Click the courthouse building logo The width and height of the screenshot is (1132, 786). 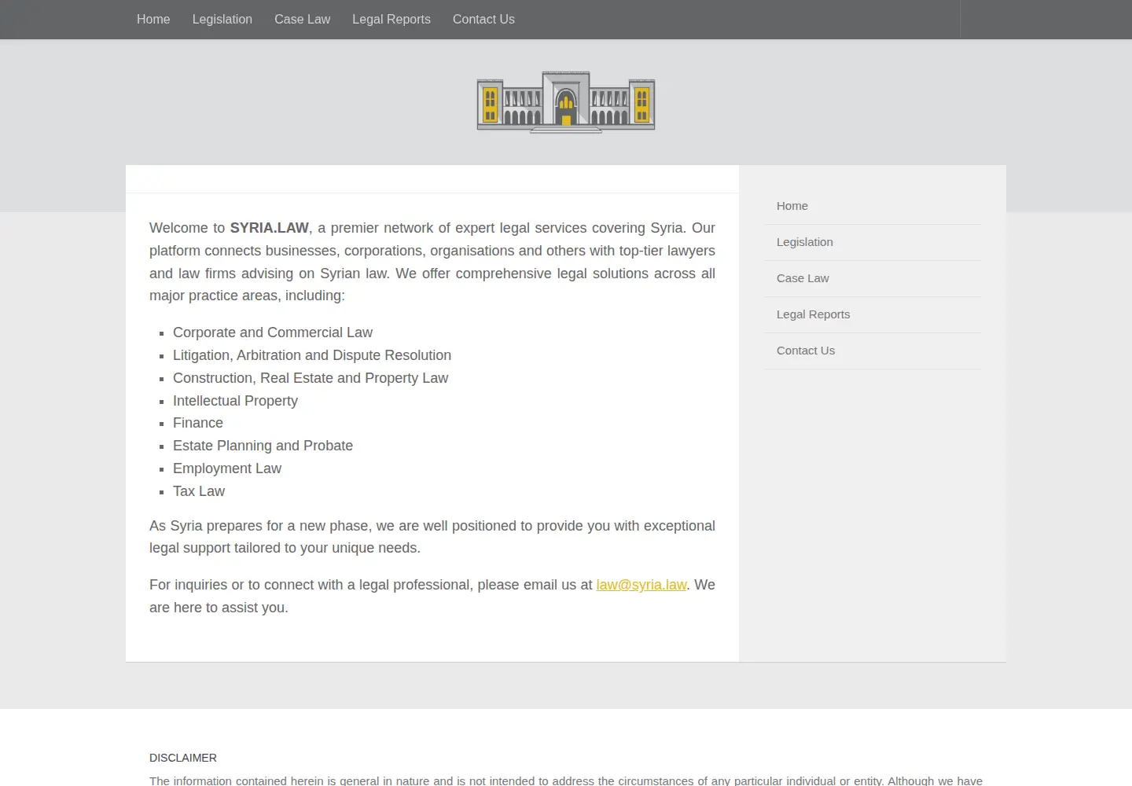566,102
